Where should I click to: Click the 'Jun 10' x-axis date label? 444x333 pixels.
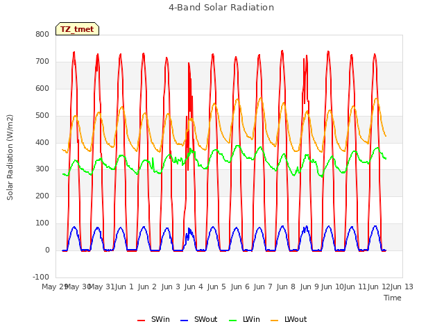click(332, 287)
